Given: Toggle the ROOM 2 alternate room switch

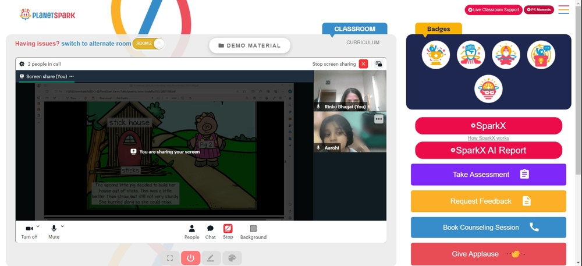Looking at the screenshot, I should [x=148, y=44].
